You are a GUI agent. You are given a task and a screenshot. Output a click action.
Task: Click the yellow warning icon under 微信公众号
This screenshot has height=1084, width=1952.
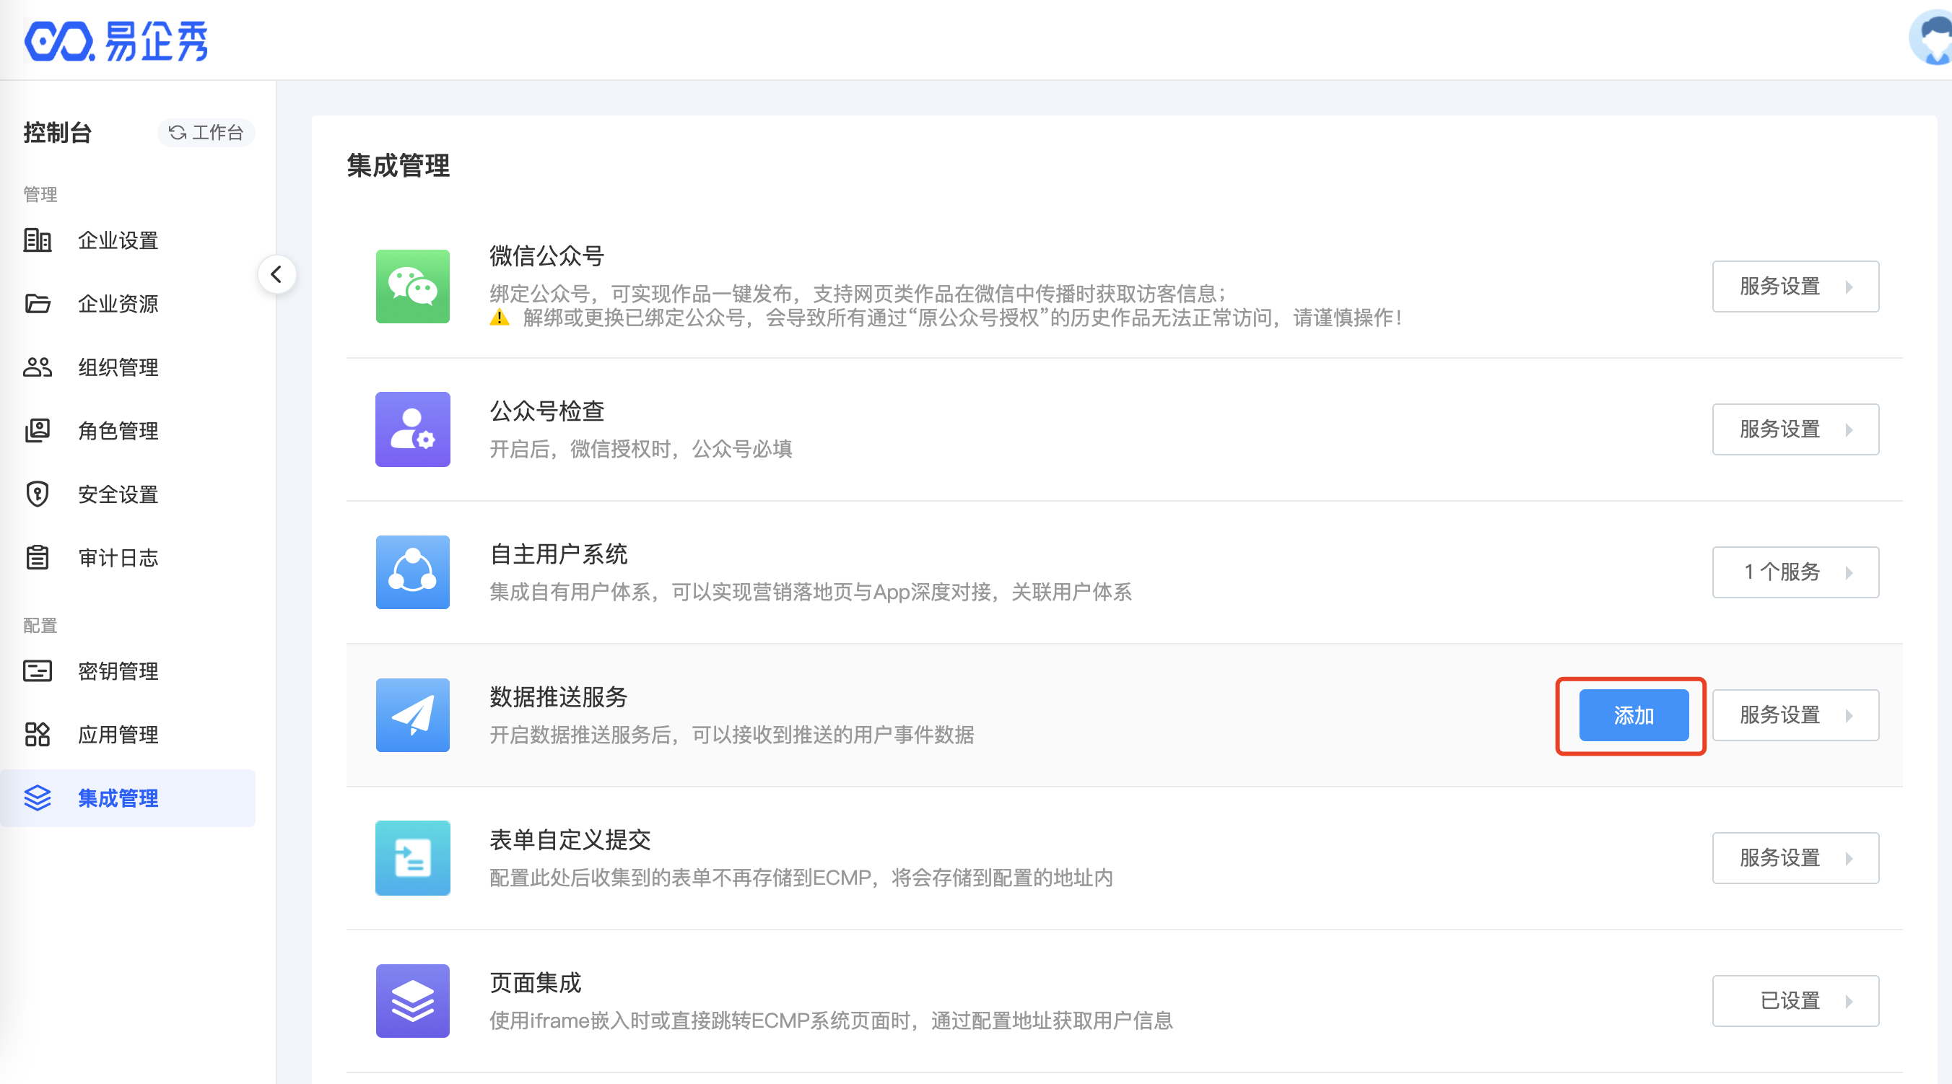(x=500, y=318)
